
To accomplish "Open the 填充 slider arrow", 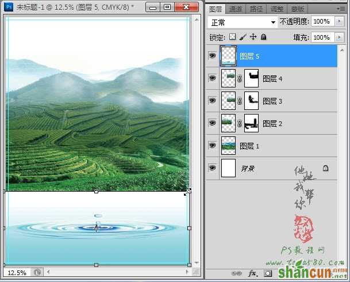I will tap(339, 37).
